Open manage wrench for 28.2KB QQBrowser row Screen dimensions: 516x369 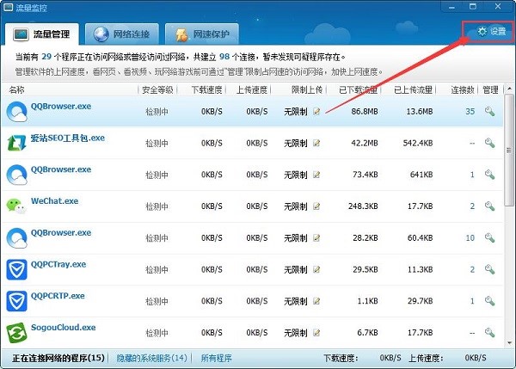click(489, 238)
